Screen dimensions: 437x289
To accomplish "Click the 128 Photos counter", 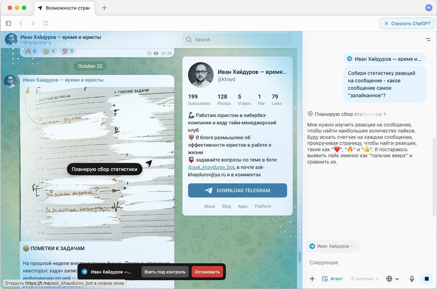I will (x=223, y=100).
